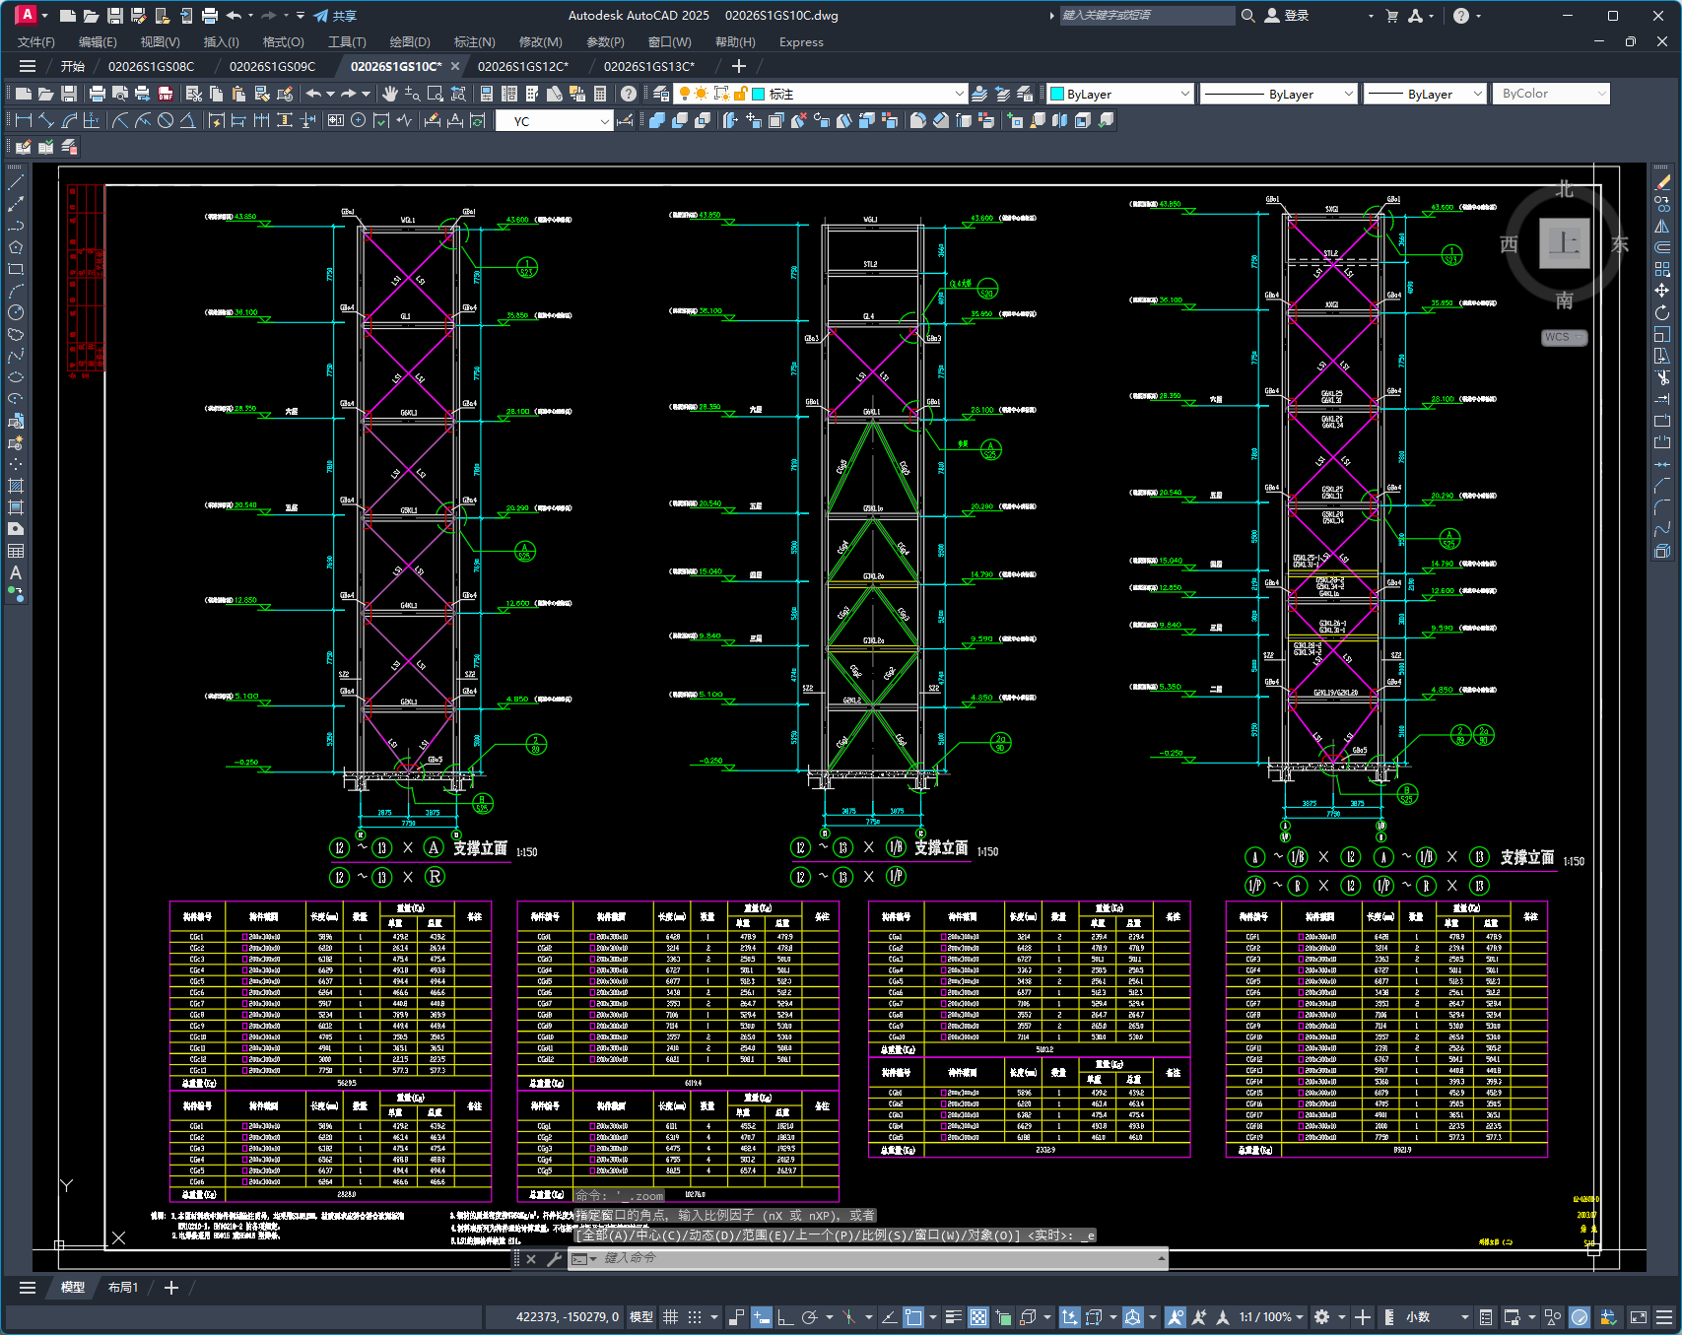Toggle ortho mode in status bar
The width and height of the screenshot is (1682, 1335).
785,1316
